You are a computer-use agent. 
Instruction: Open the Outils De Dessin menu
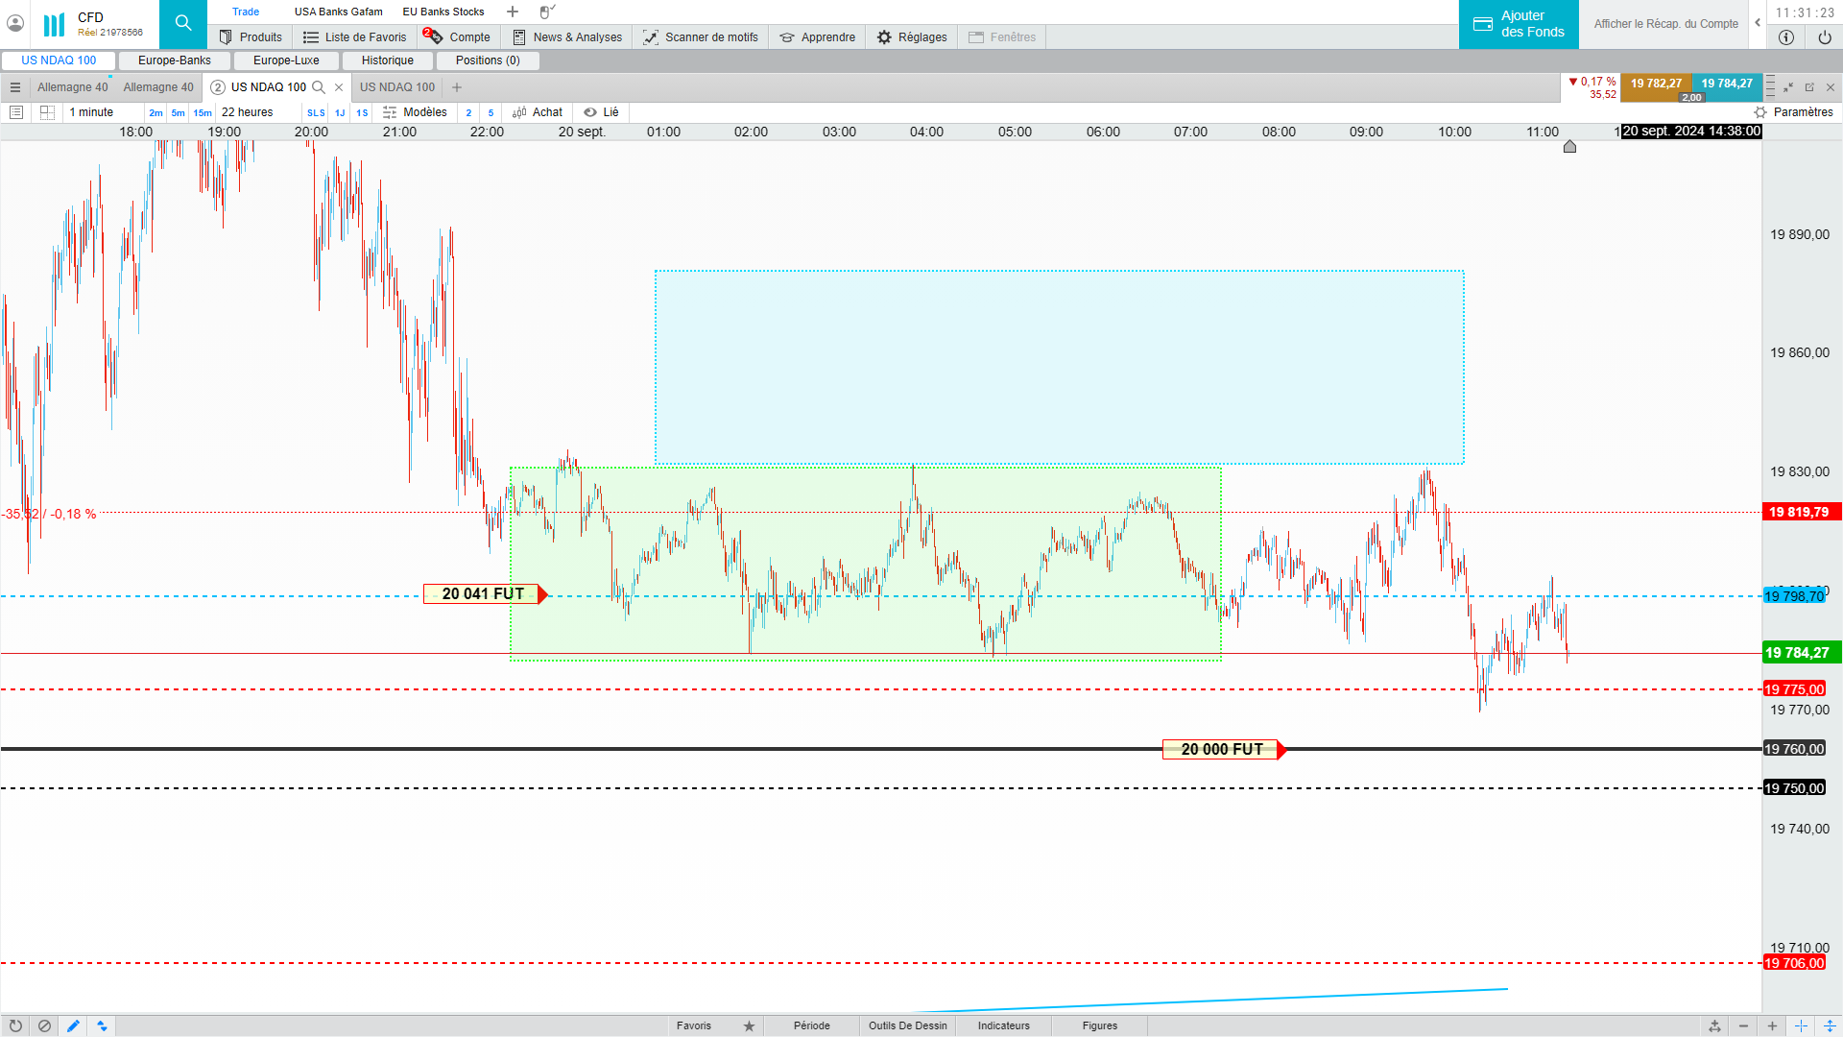pyautogui.click(x=907, y=1025)
